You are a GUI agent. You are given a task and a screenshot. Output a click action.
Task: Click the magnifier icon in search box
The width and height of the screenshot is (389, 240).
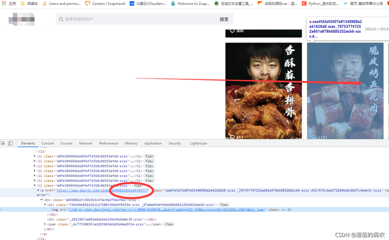tap(61, 19)
